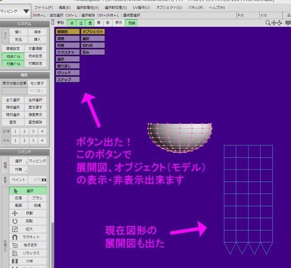Toggle 材質パネル material panel

click(13, 63)
